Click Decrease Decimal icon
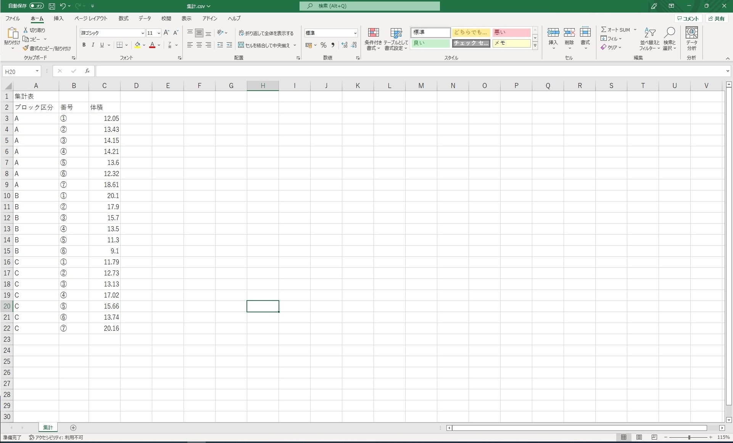 pos(354,45)
